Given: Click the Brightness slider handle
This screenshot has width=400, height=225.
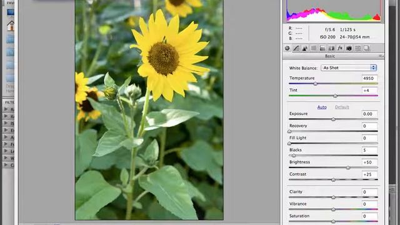Looking at the screenshot, I should click(348, 168).
